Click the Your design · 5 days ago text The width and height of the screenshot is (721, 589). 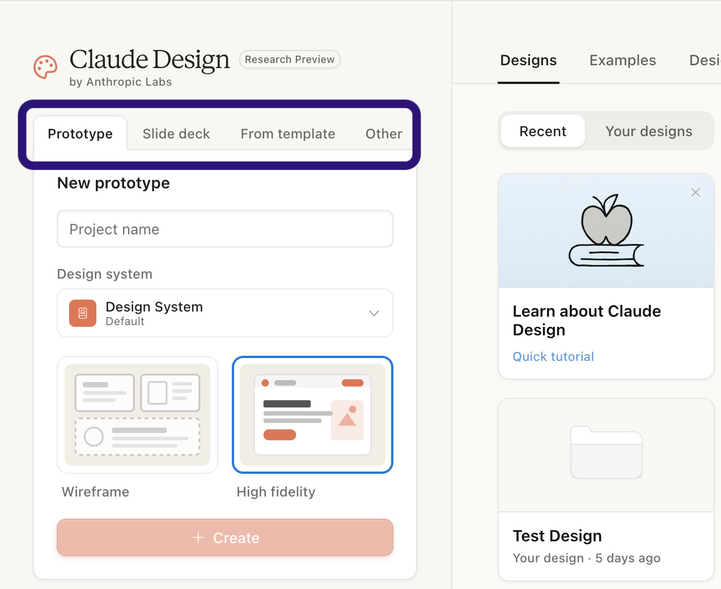(x=587, y=558)
